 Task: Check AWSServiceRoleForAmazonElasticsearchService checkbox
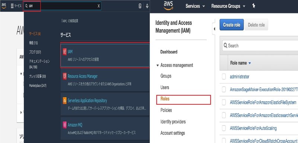point(224,115)
